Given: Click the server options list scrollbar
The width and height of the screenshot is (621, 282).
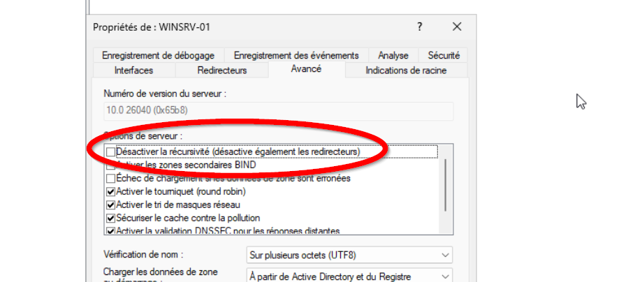Looking at the screenshot, I should [446, 185].
